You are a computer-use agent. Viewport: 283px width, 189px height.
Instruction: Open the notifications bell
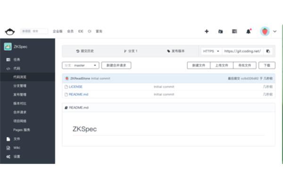pyautogui.click(x=249, y=32)
